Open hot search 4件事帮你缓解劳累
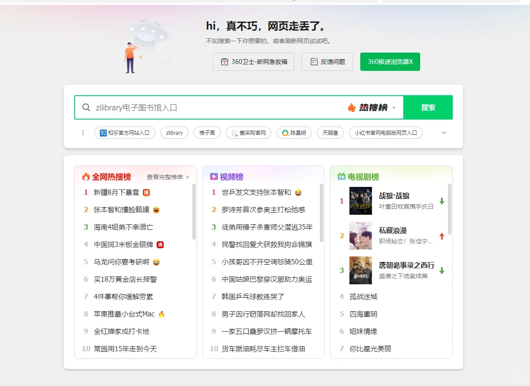The image size is (530, 386). coord(123,296)
